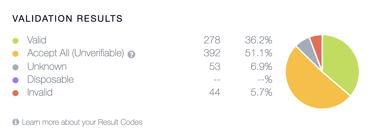
Task: Click the question mark help icon
Action: 131,55
